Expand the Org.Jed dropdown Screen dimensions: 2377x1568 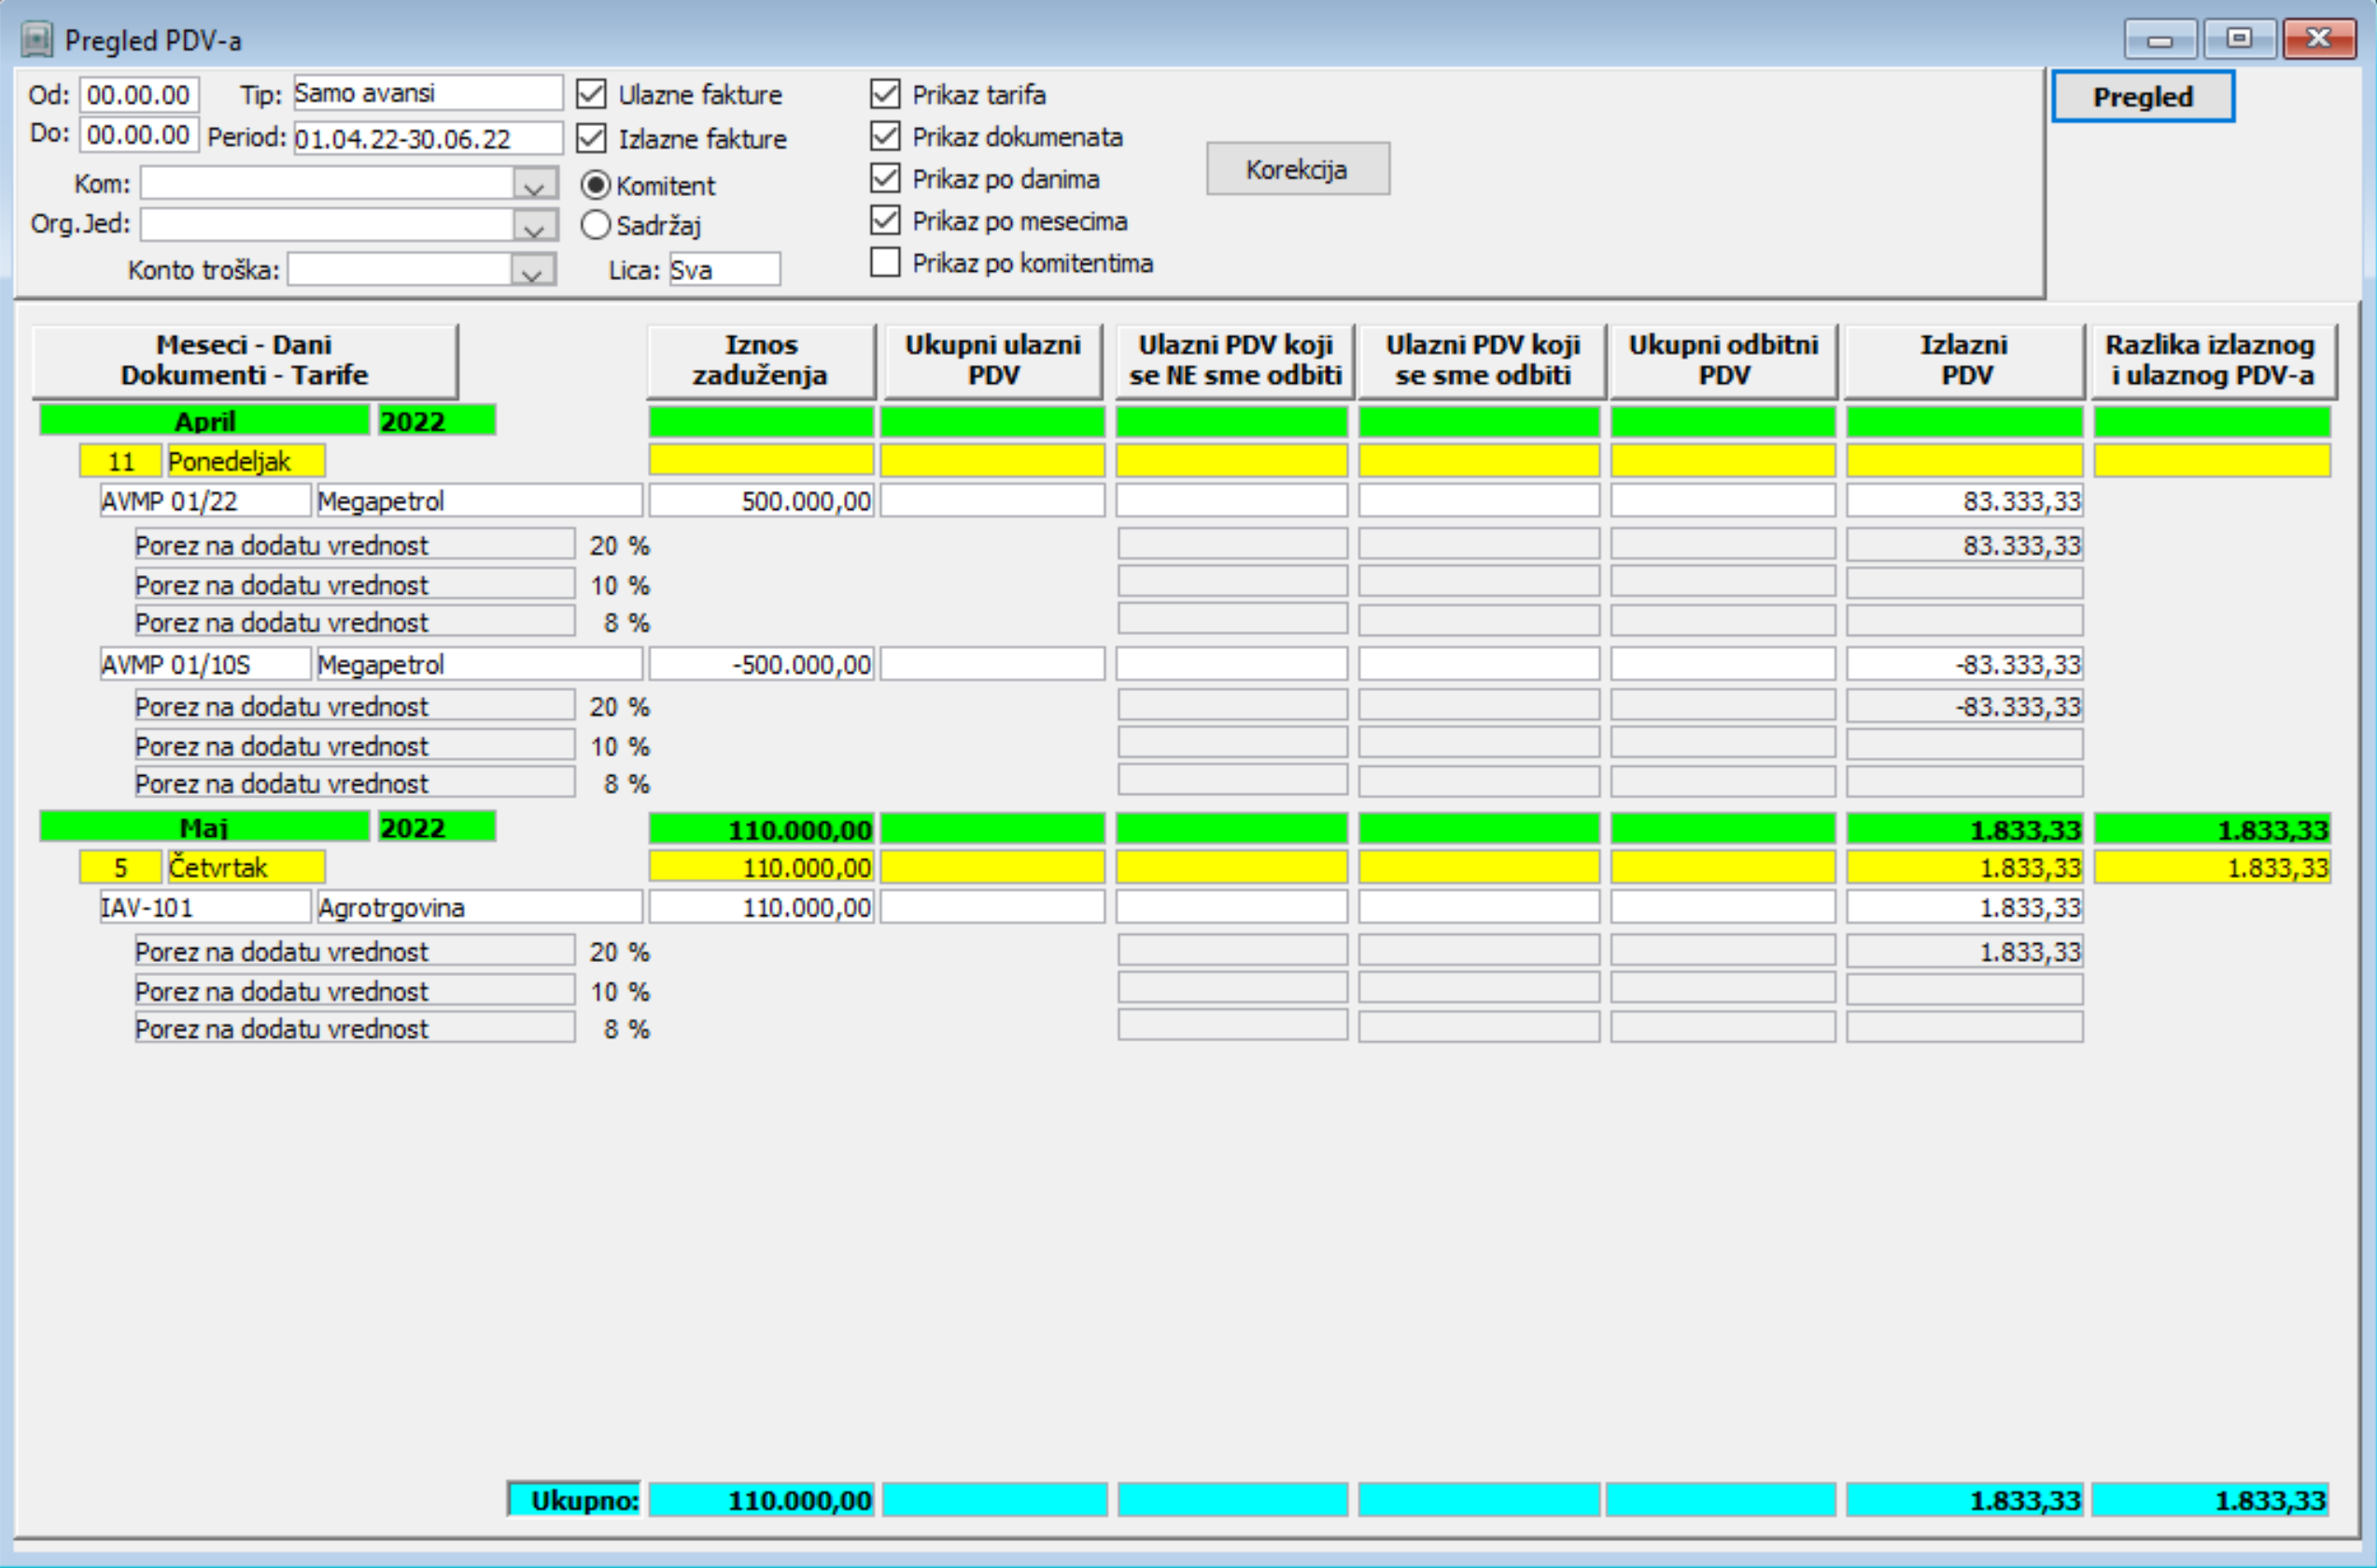coord(535,226)
